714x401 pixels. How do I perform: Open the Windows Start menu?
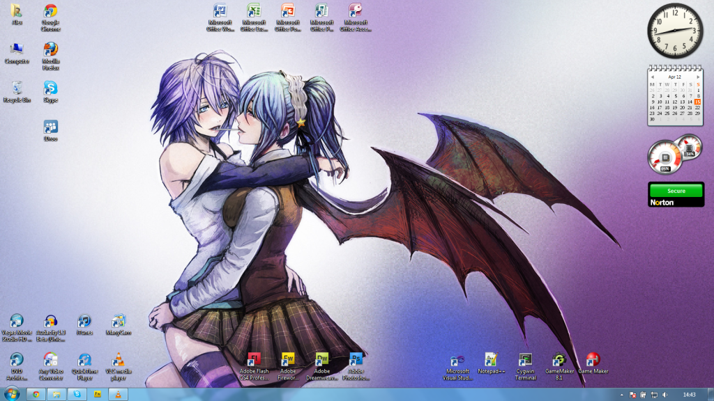[12, 394]
